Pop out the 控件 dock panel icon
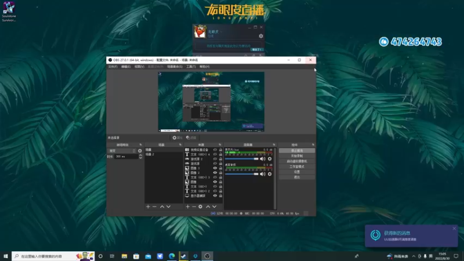The image size is (464, 261). (x=313, y=144)
